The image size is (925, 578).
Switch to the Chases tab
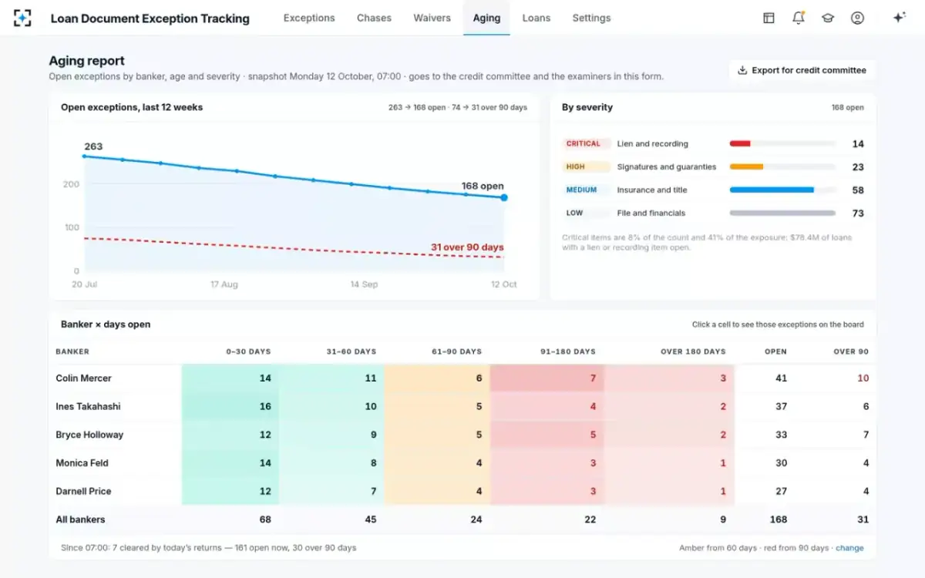click(x=374, y=18)
